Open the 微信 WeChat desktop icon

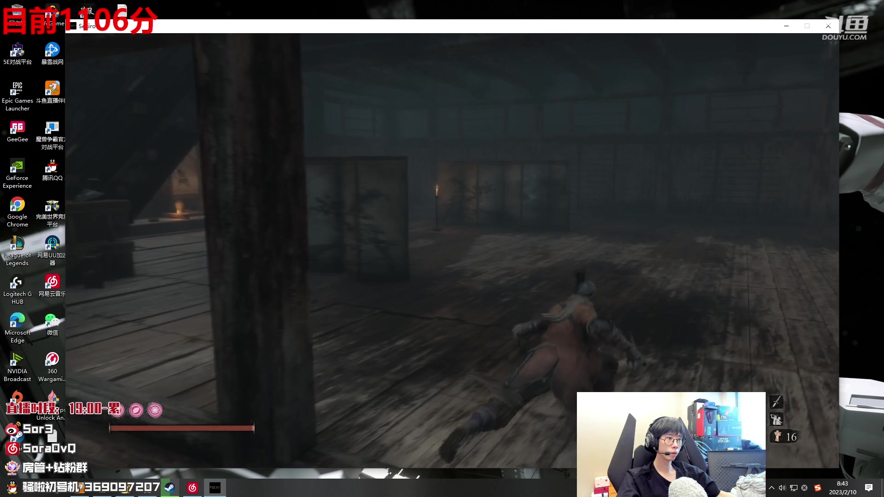tap(52, 324)
